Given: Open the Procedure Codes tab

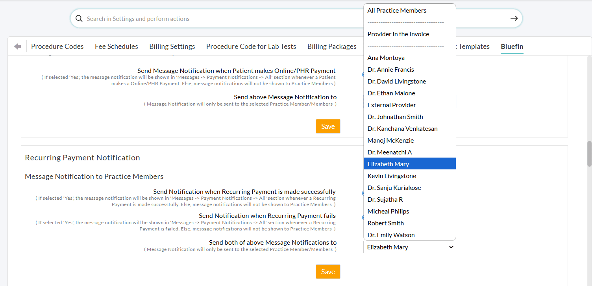Looking at the screenshot, I should tap(57, 46).
